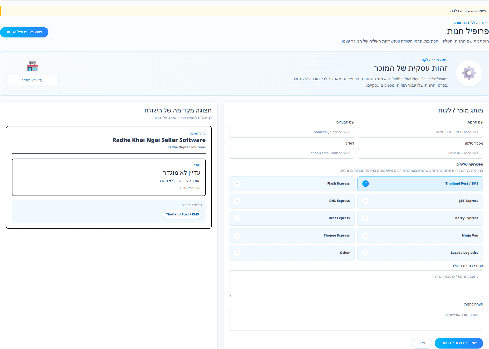489x349 pixels.
Task: Click Radhe Khai Ngai Seller Software preview title
Action: pyautogui.click(x=159, y=140)
